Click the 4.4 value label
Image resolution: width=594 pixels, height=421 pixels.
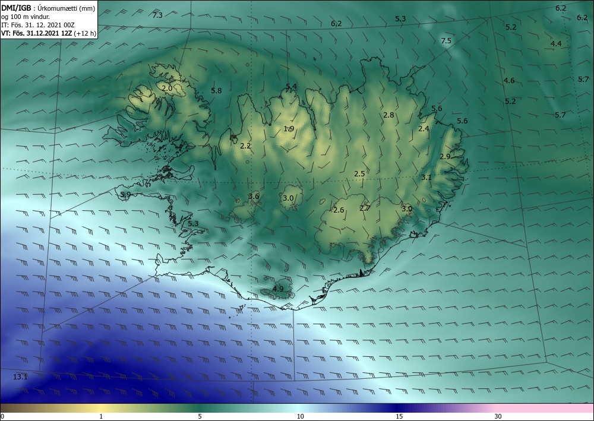point(556,44)
